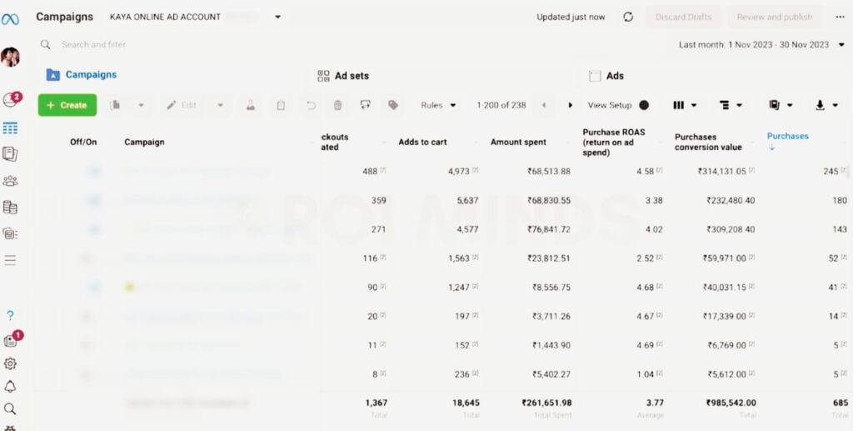853x431 pixels.
Task: Toggle the second campaign's on/off switch
Action: (x=94, y=201)
